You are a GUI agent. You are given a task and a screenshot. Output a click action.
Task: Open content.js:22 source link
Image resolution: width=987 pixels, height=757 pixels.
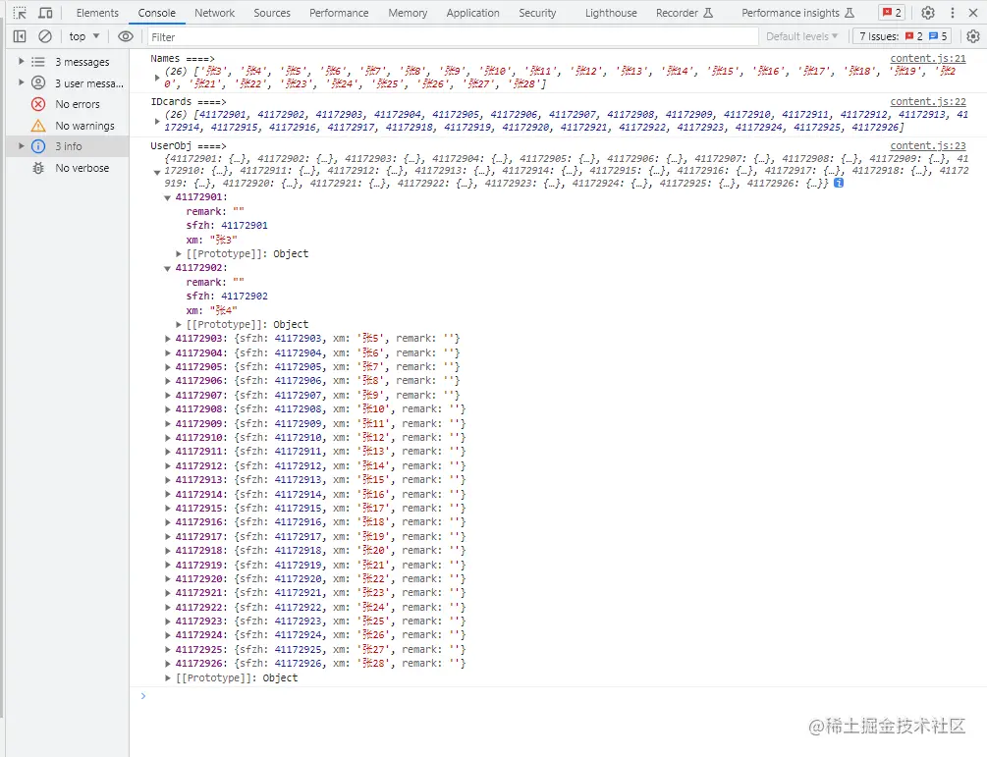coord(928,101)
